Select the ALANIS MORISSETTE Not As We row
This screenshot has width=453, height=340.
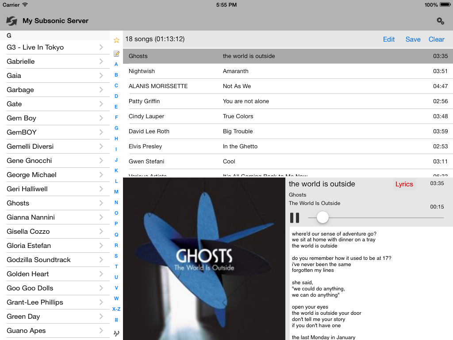click(288, 86)
